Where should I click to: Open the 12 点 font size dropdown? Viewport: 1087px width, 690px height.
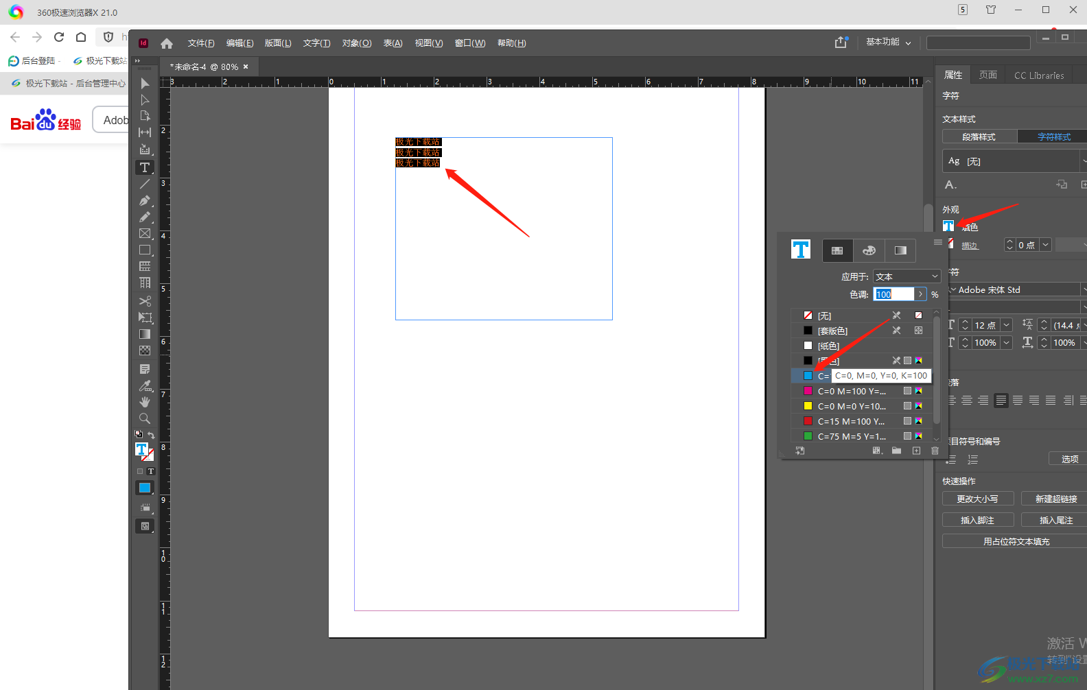[1006, 325]
